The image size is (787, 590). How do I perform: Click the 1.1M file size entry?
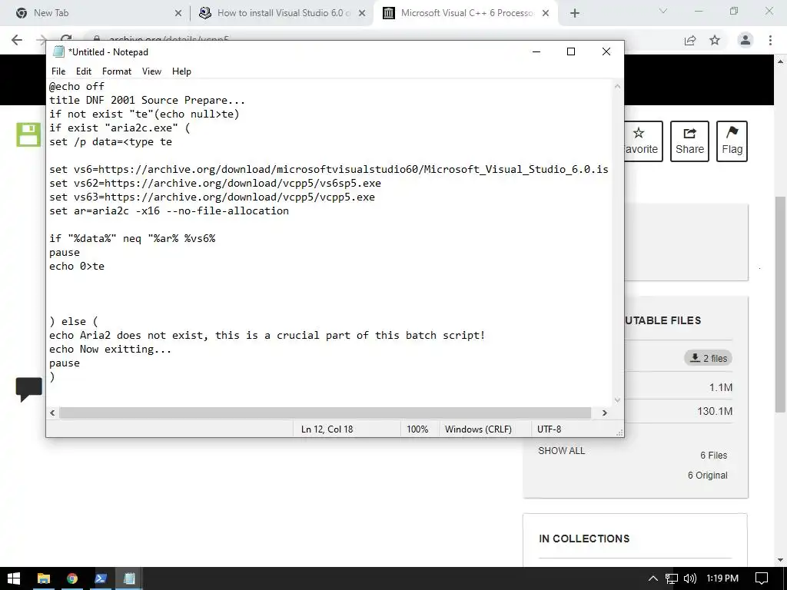pyautogui.click(x=721, y=387)
